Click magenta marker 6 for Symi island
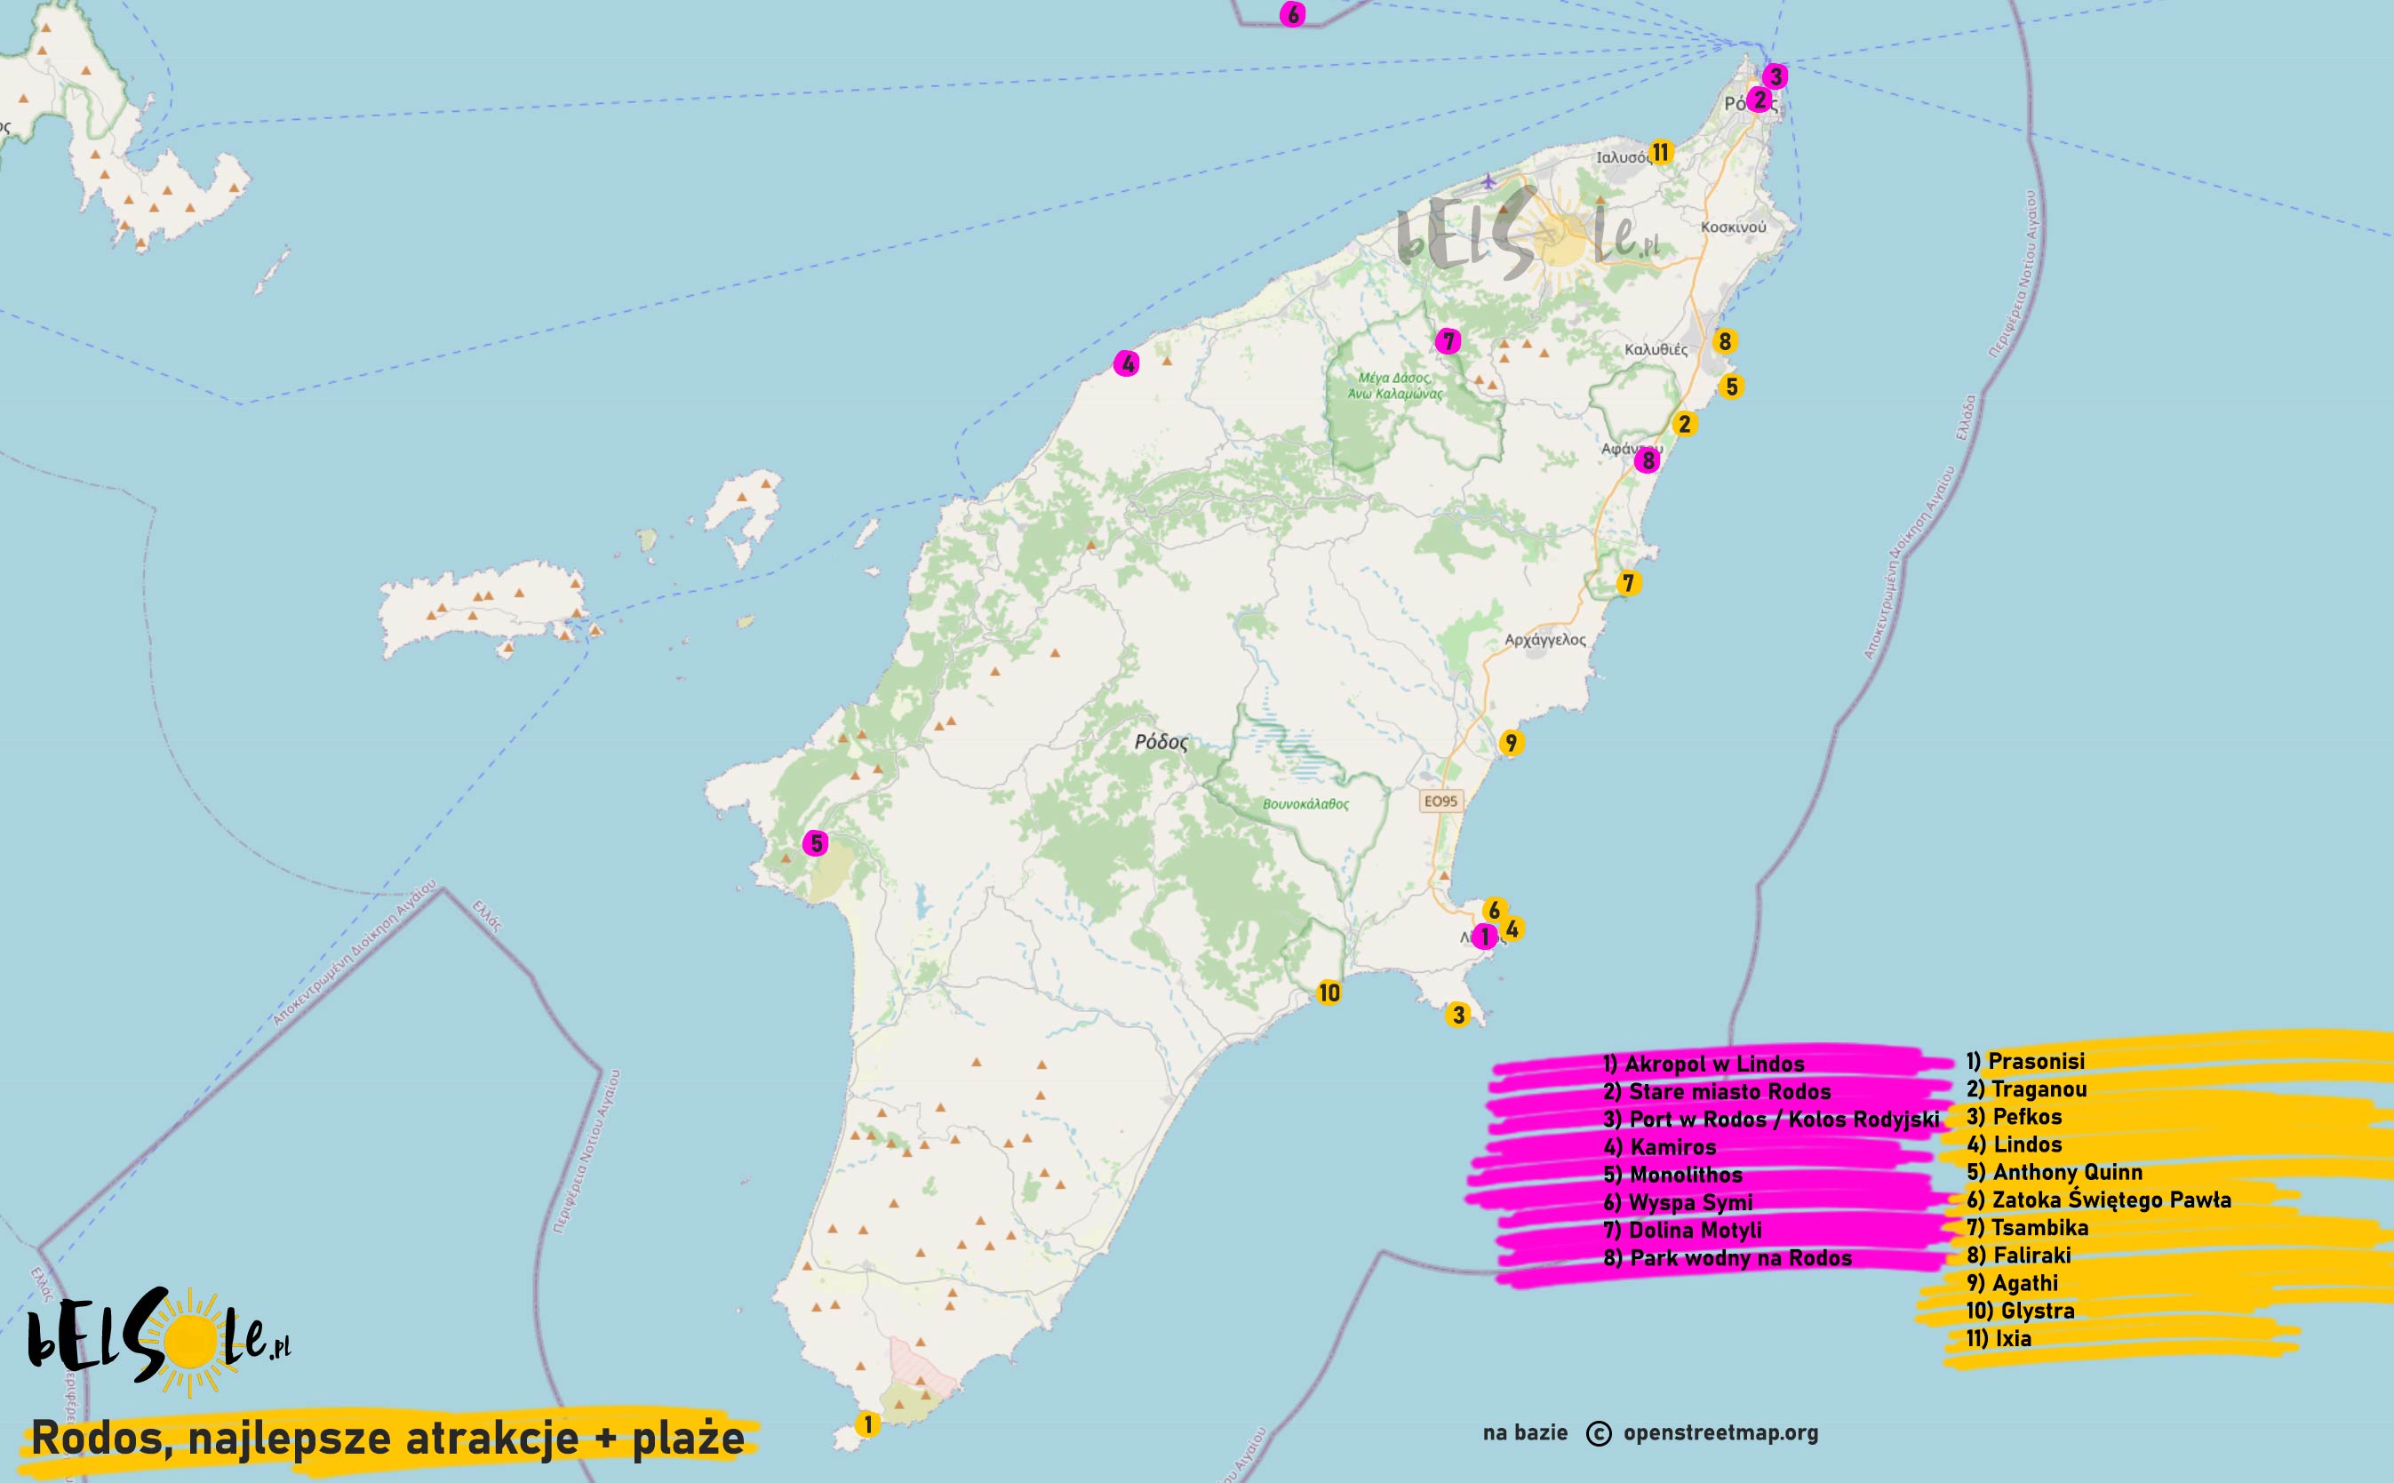2394x1483 pixels. point(1293,15)
